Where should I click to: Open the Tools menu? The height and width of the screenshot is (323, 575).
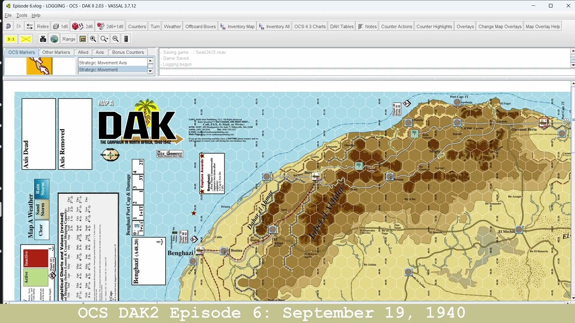(x=22, y=15)
